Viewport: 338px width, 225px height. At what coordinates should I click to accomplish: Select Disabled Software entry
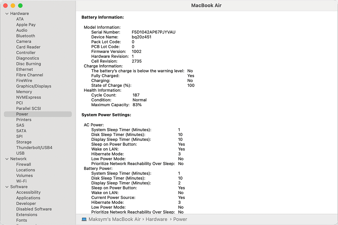[x=34, y=209]
